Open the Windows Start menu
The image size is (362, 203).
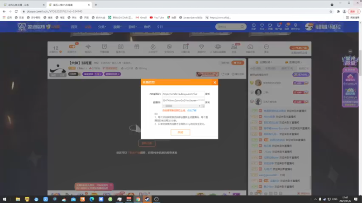(5, 199)
